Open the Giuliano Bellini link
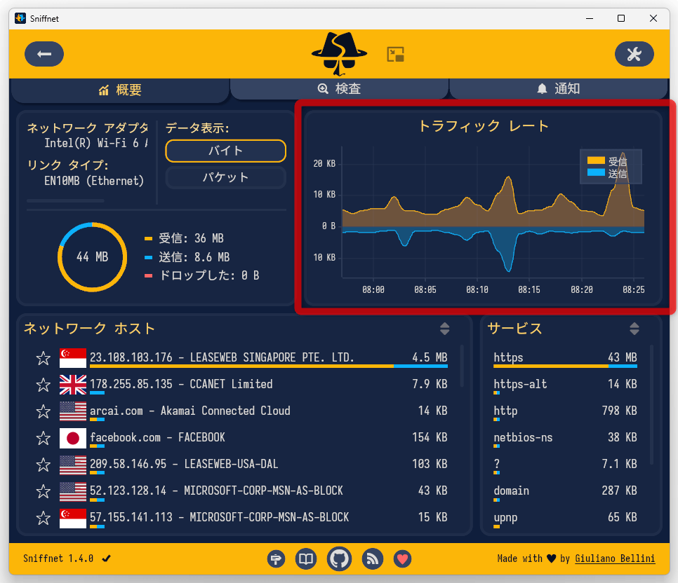678x583 pixels. [x=615, y=558]
